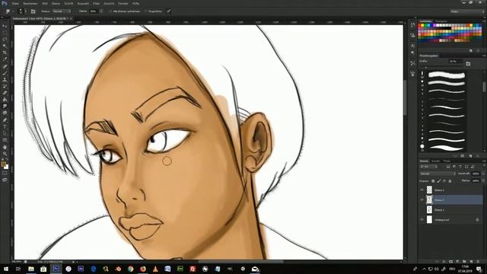Open the layer blend mode dropdown
The height and width of the screenshot is (274, 487).
click(438, 174)
